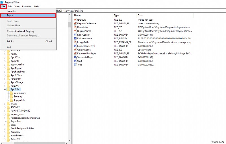Select the autotimesvc key
The width and height of the screenshot is (226, 144).
(17, 136)
